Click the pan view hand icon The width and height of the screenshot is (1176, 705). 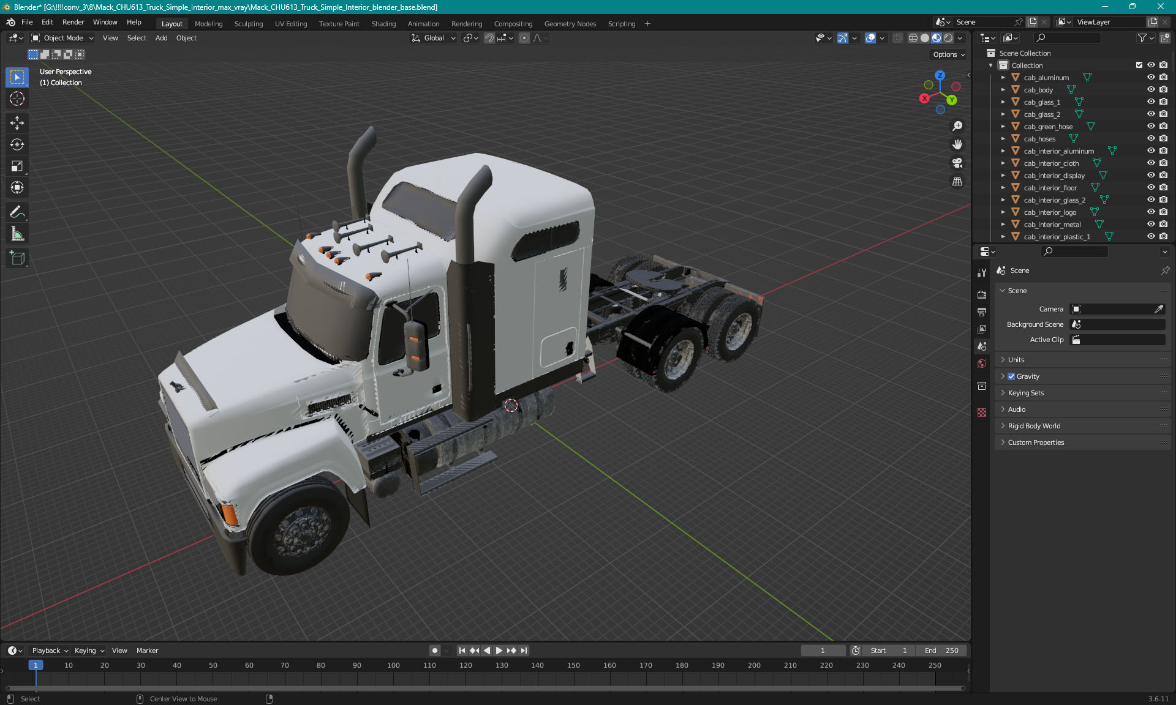pos(957,144)
